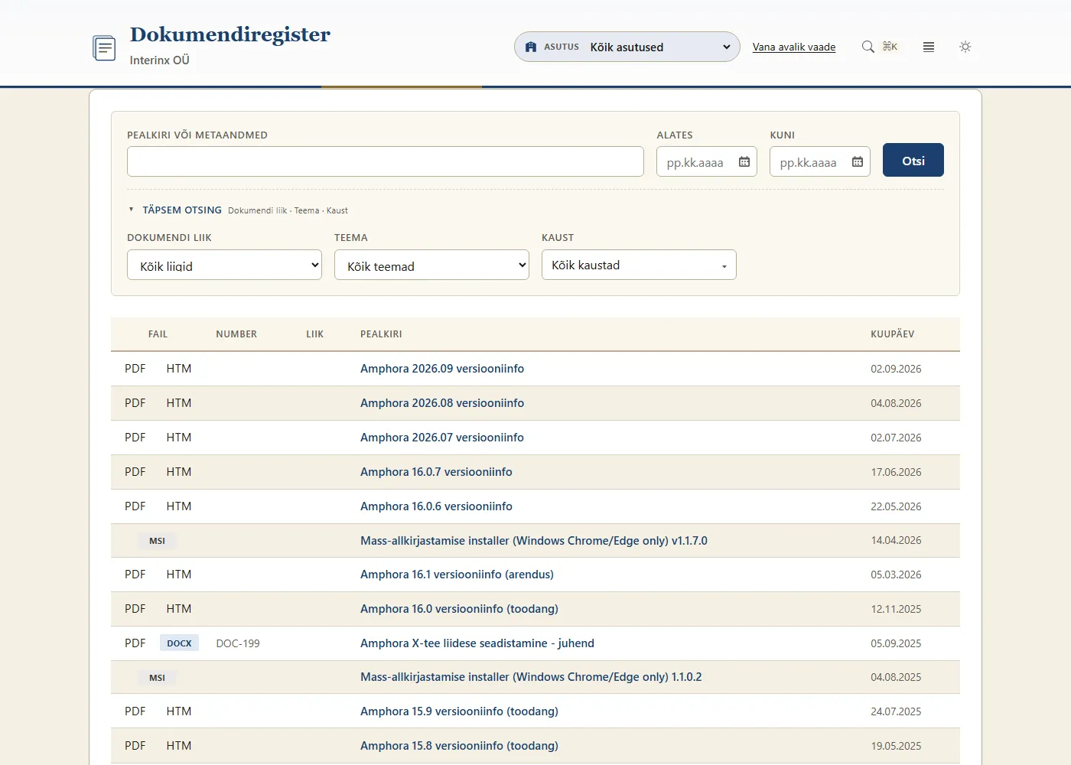The image size is (1071, 765).
Task: Download MSI for installer 1.1.0.2
Action: coord(157,678)
